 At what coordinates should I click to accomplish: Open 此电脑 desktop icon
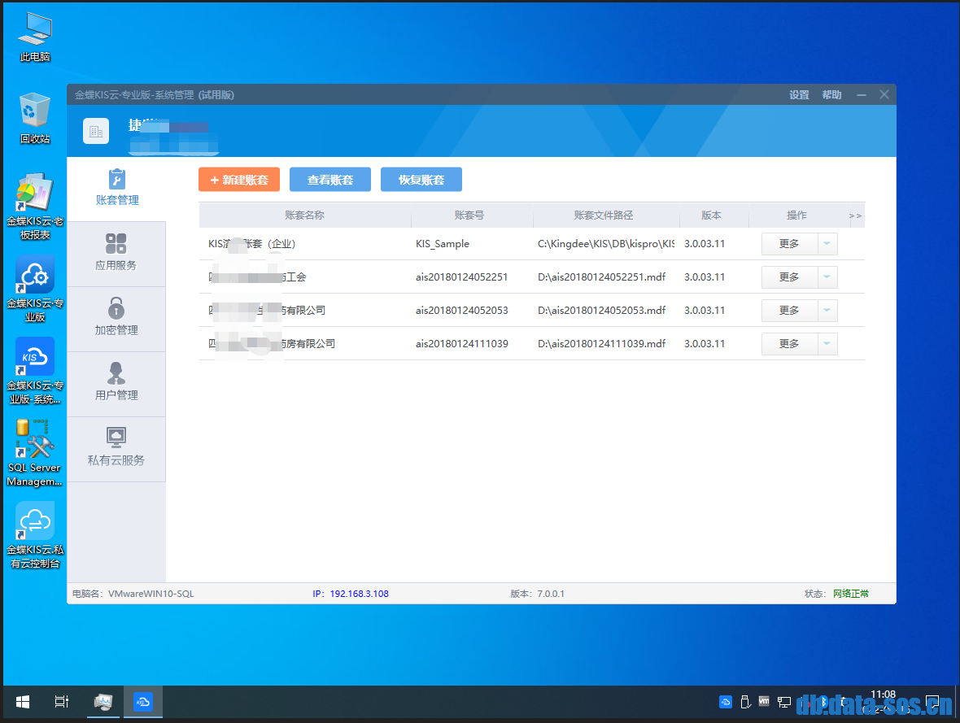pos(35,37)
